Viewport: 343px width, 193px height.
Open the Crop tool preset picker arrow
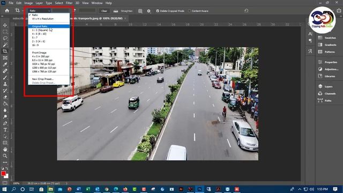pos(23,11)
